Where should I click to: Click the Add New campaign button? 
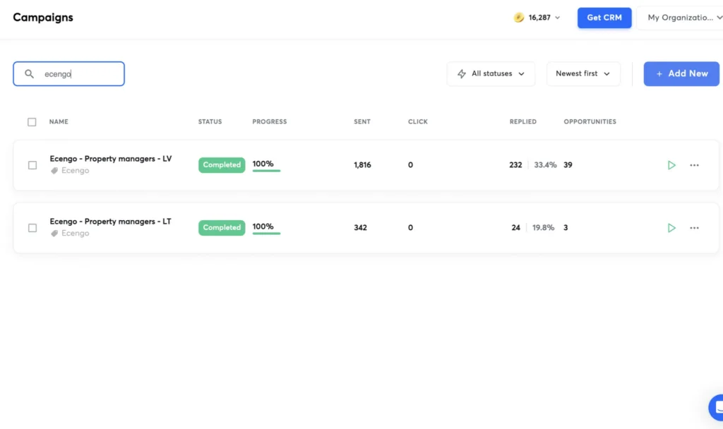point(681,74)
